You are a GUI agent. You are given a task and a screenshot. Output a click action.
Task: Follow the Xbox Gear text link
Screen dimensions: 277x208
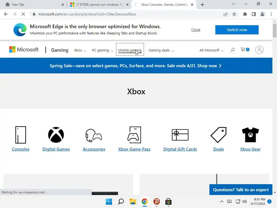coord(250,149)
